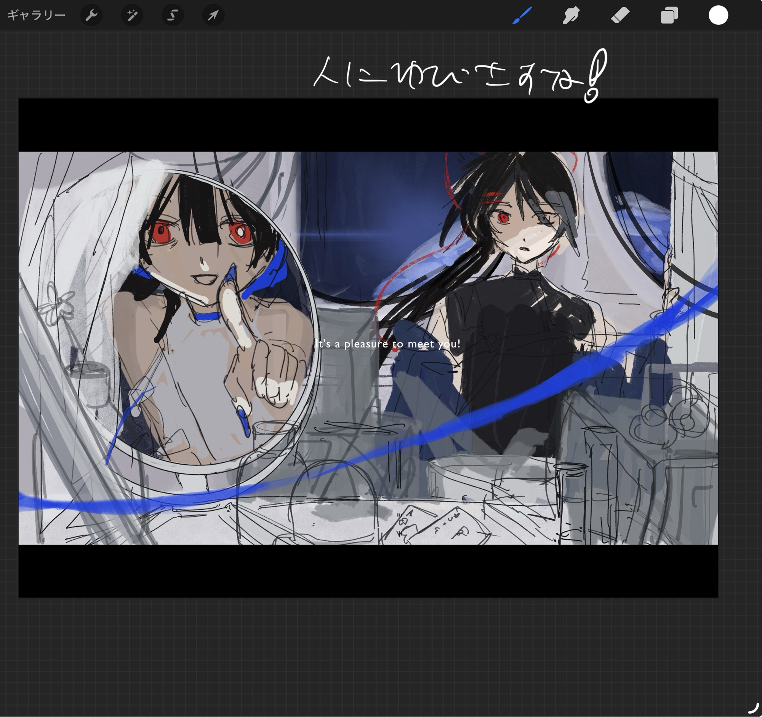Open the ギャラリー (Gallery) view
The width and height of the screenshot is (762, 717).
[x=37, y=15]
